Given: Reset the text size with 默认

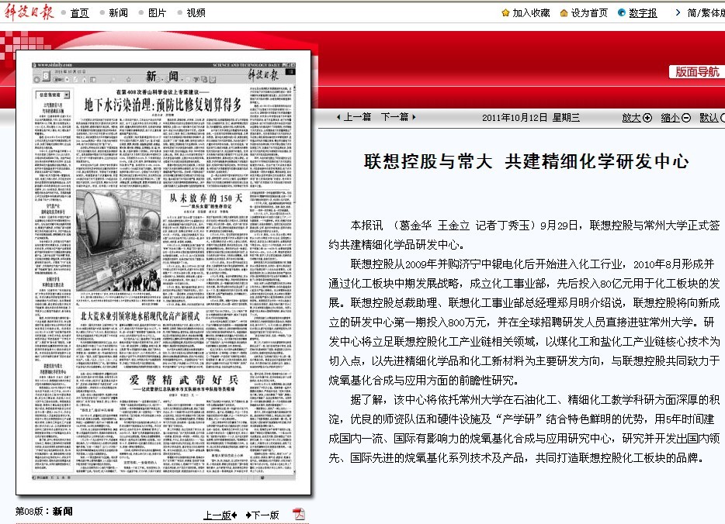Looking at the screenshot, I should 709,118.
